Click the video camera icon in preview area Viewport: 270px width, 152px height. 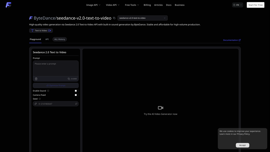(x=160, y=108)
